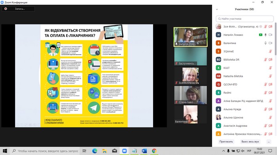Click the participants list scrollbar
This screenshot has height=155, width=277.
(275, 39)
